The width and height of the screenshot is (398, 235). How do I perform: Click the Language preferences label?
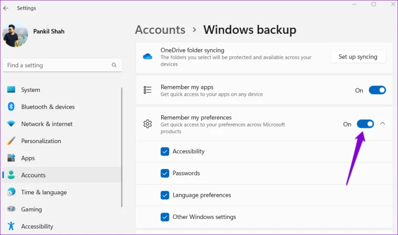pyautogui.click(x=202, y=195)
